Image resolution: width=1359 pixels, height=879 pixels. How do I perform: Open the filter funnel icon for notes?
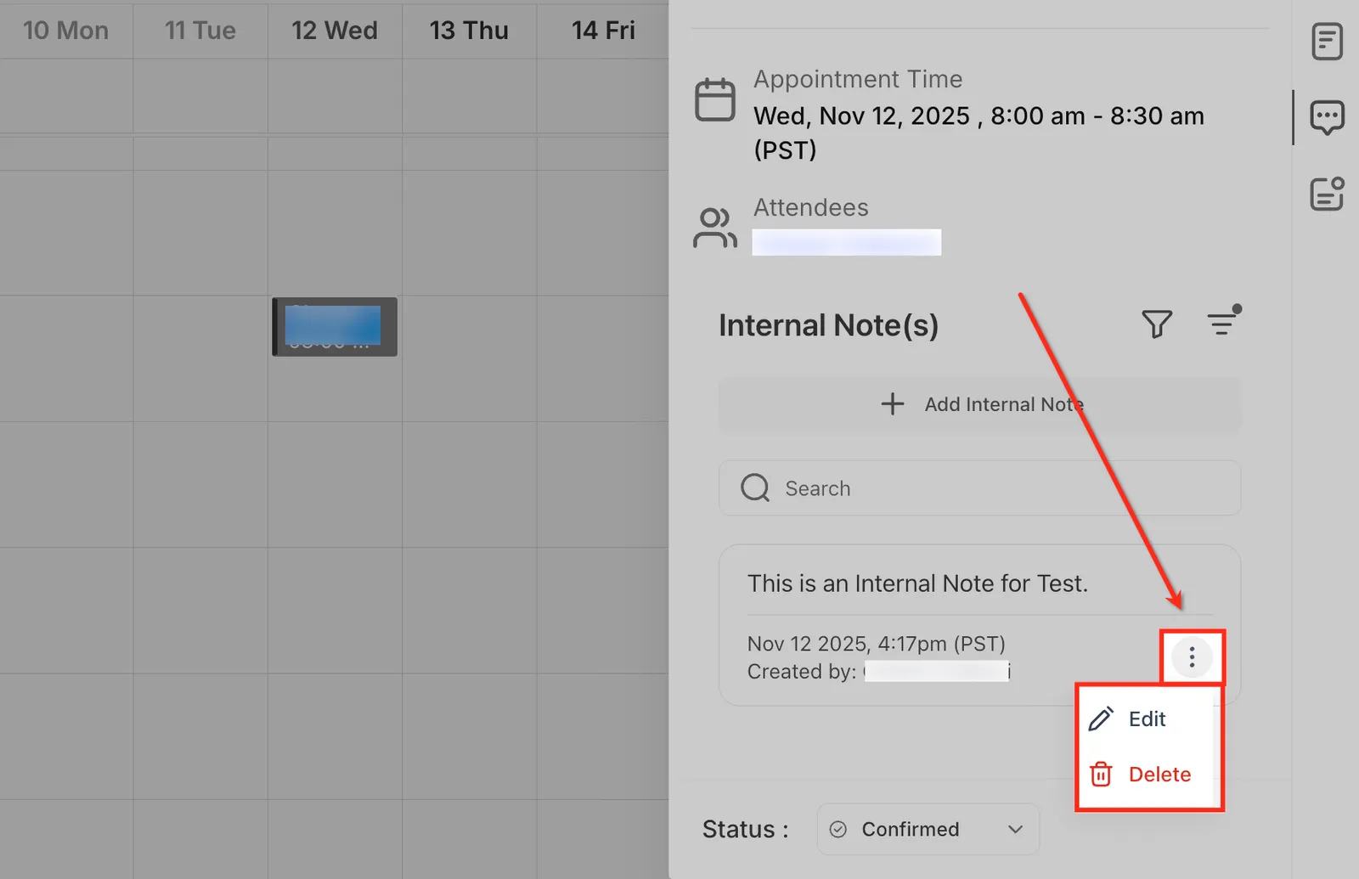[x=1157, y=324]
